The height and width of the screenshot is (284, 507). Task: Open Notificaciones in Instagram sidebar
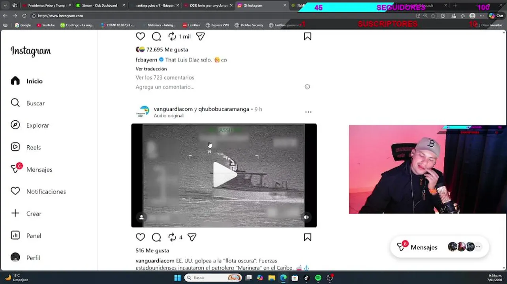38,191
